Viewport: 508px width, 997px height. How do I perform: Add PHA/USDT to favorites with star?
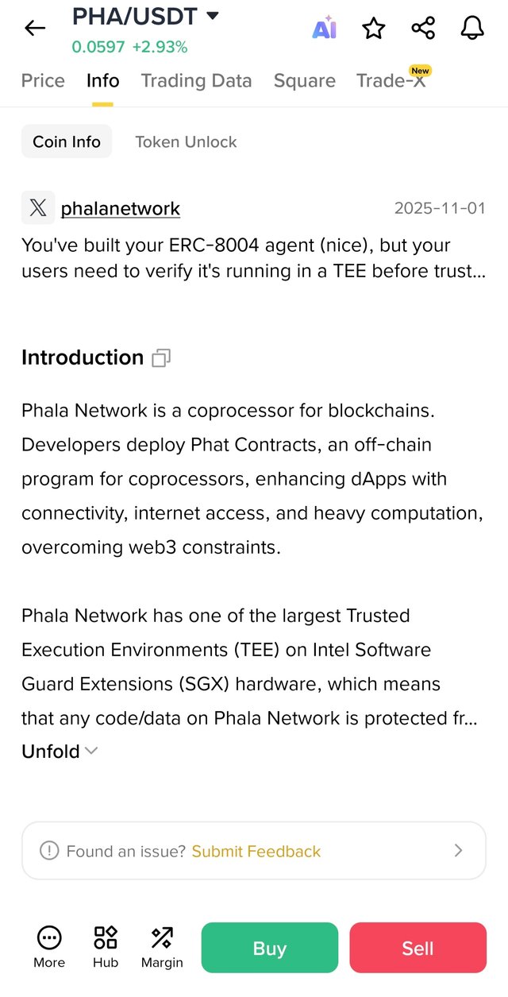373,29
